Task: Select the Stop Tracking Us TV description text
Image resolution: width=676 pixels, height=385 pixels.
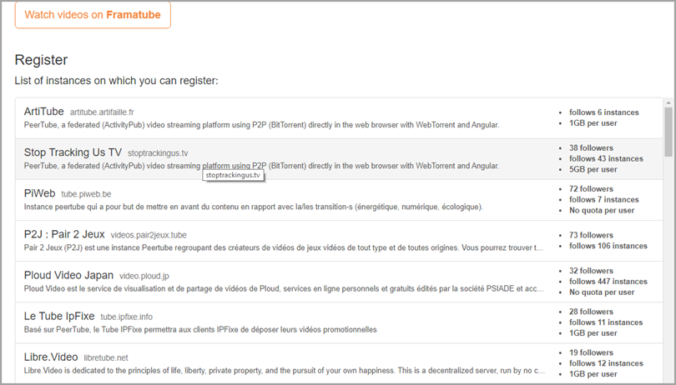Action: (x=262, y=166)
